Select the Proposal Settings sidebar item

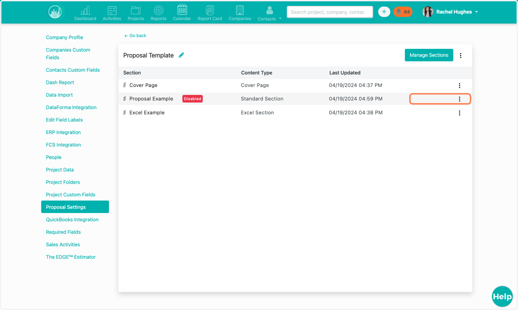[75, 207]
